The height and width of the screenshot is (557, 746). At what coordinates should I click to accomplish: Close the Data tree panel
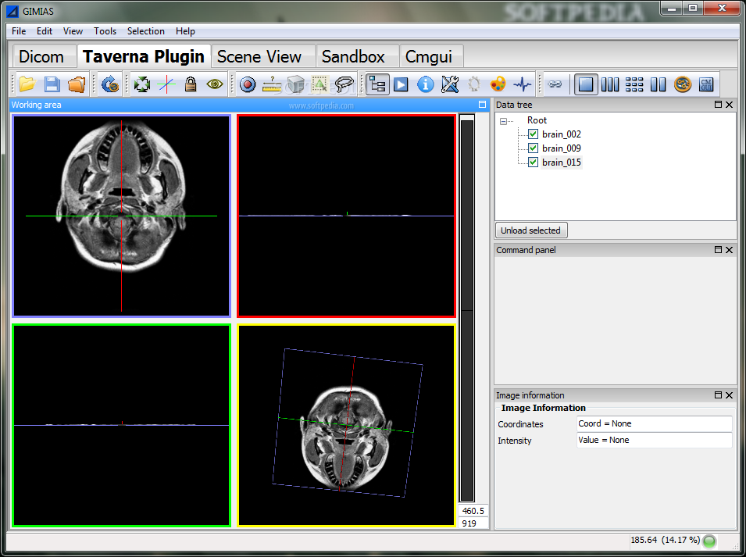[x=730, y=104]
